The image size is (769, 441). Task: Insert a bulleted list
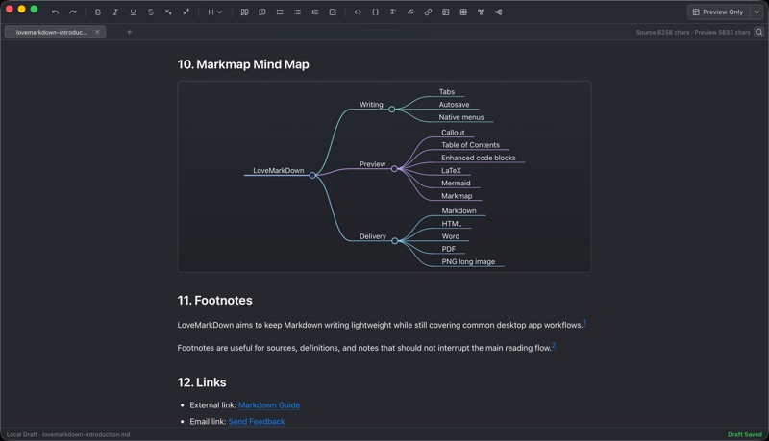(280, 12)
